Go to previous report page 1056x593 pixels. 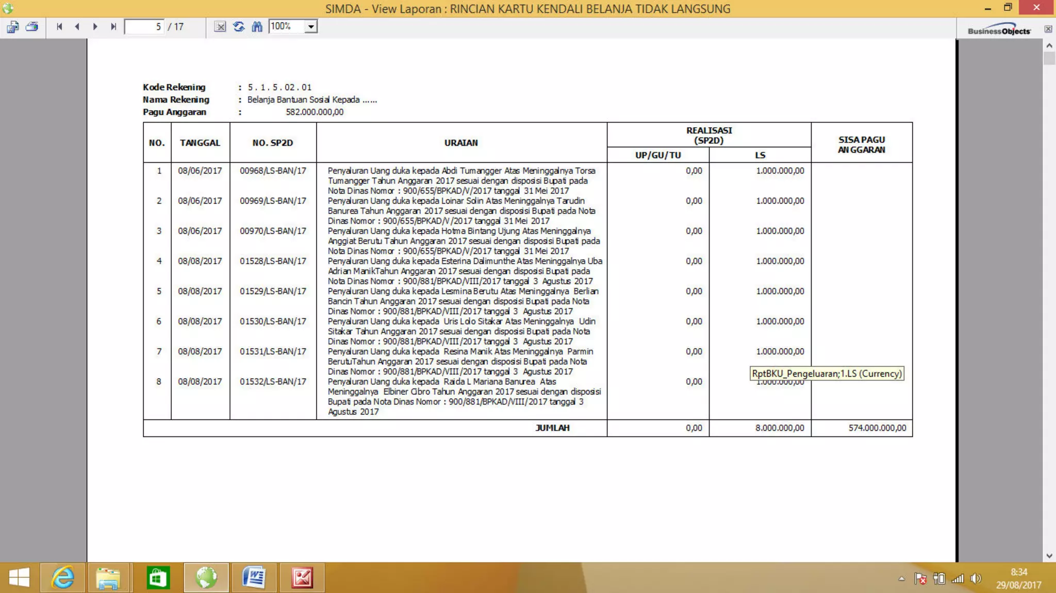click(77, 27)
